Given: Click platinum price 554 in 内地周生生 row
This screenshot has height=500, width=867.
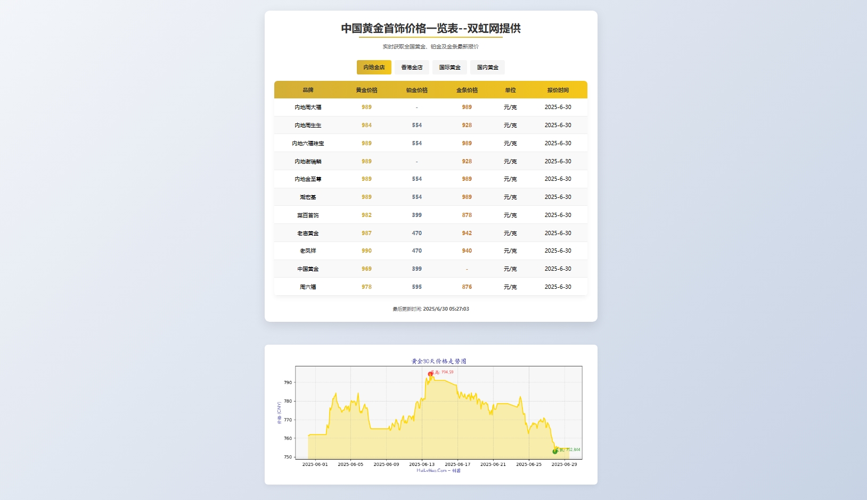Looking at the screenshot, I should point(416,126).
